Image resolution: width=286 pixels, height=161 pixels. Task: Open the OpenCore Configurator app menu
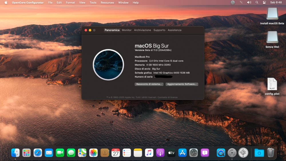[x=28, y=3]
